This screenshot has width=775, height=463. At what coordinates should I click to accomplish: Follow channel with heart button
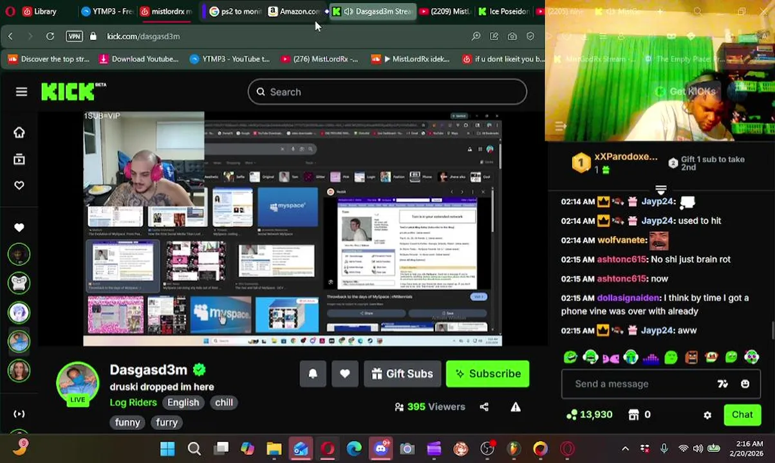point(345,374)
